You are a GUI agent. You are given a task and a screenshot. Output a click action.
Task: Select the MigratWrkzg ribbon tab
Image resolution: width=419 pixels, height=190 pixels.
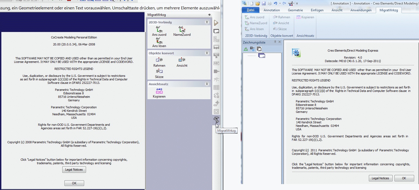tap(389, 10)
